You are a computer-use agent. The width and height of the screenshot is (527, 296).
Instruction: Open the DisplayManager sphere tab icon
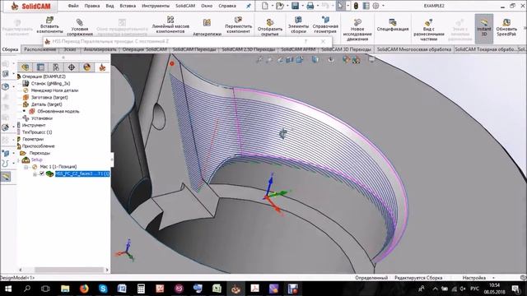[x=86, y=67]
